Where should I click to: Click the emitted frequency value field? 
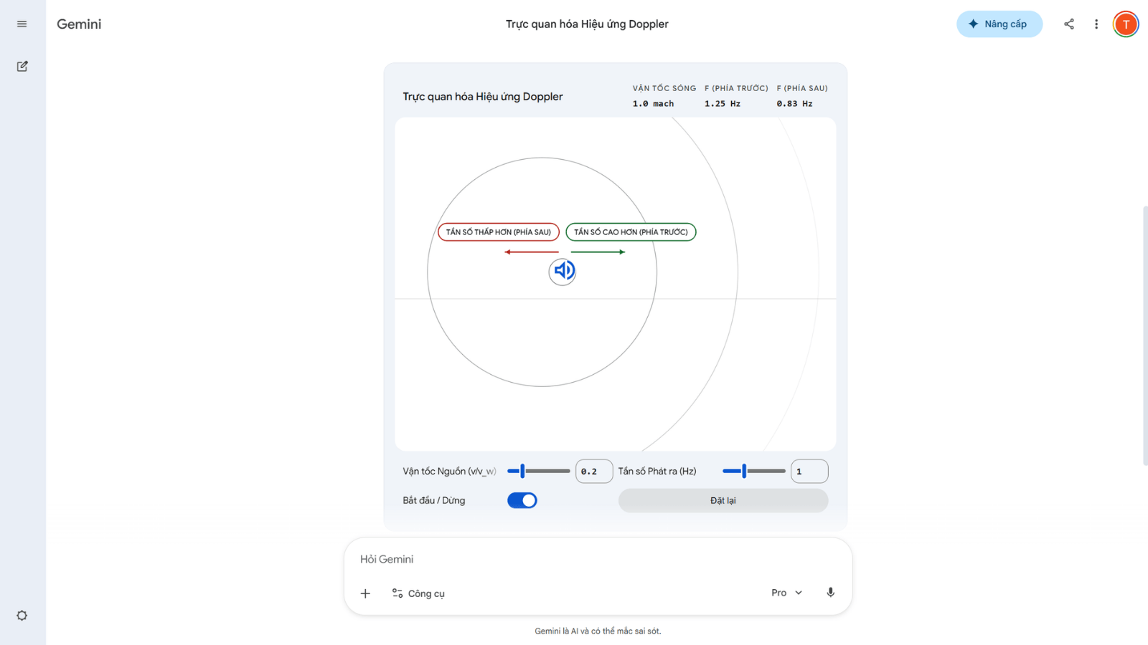(809, 471)
